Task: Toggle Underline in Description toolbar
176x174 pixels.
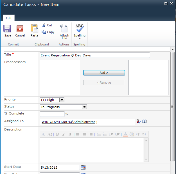Action: pos(70,134)
